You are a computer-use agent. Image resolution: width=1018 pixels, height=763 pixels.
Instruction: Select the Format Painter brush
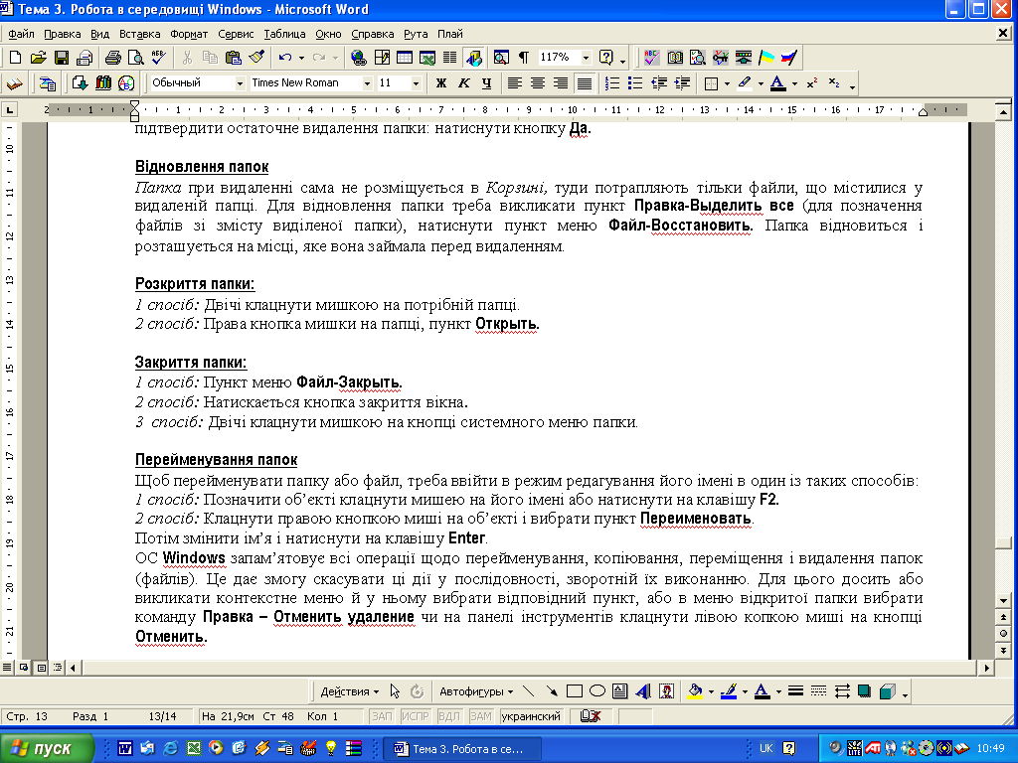(256, 58)
